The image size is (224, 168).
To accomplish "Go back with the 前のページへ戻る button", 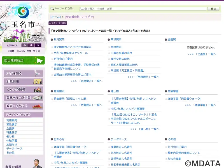I will 58,23.
